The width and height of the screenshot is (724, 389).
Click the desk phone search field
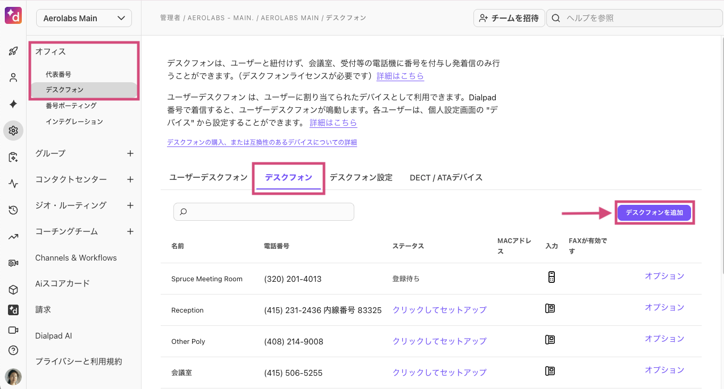[x=264, y=212]
